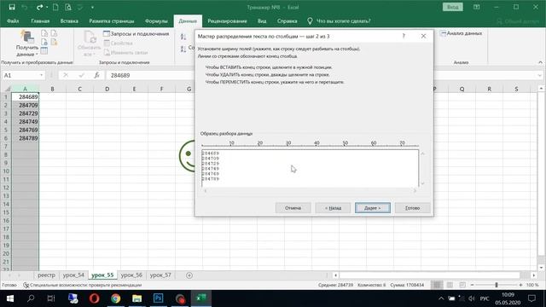Click the zoom in plus button
Viewport: 546px width, 307px height.
pos(520,285)
